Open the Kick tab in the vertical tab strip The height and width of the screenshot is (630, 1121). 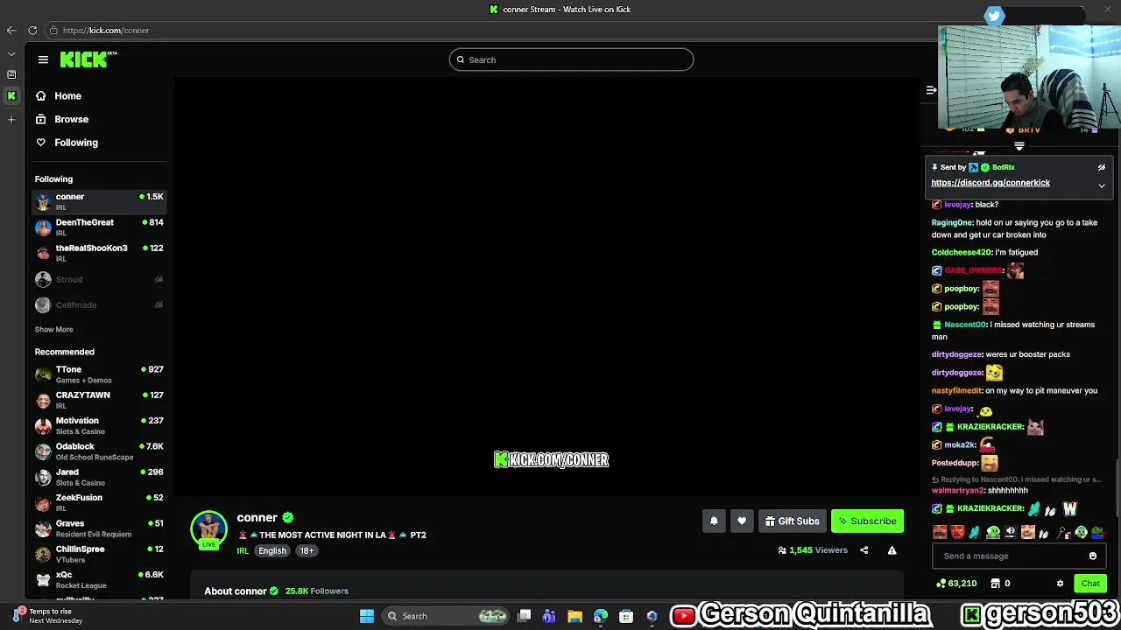click(11, 96)
